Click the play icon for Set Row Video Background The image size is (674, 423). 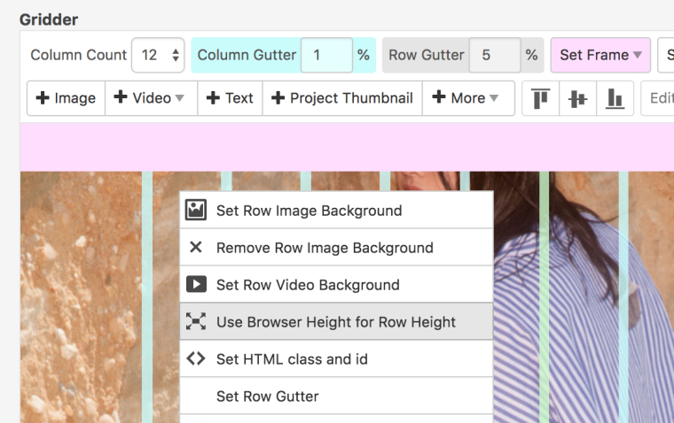(x=196, y=285)
